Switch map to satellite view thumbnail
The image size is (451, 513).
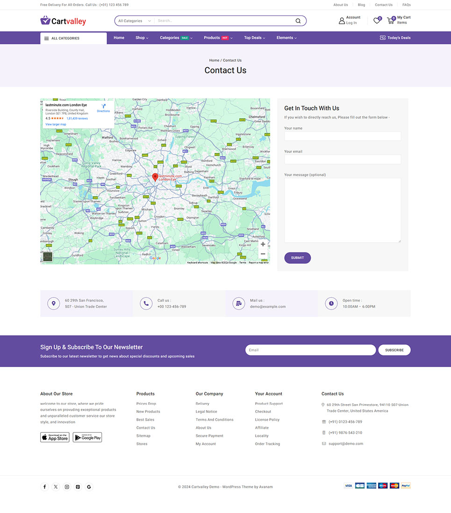pos(48,256)
